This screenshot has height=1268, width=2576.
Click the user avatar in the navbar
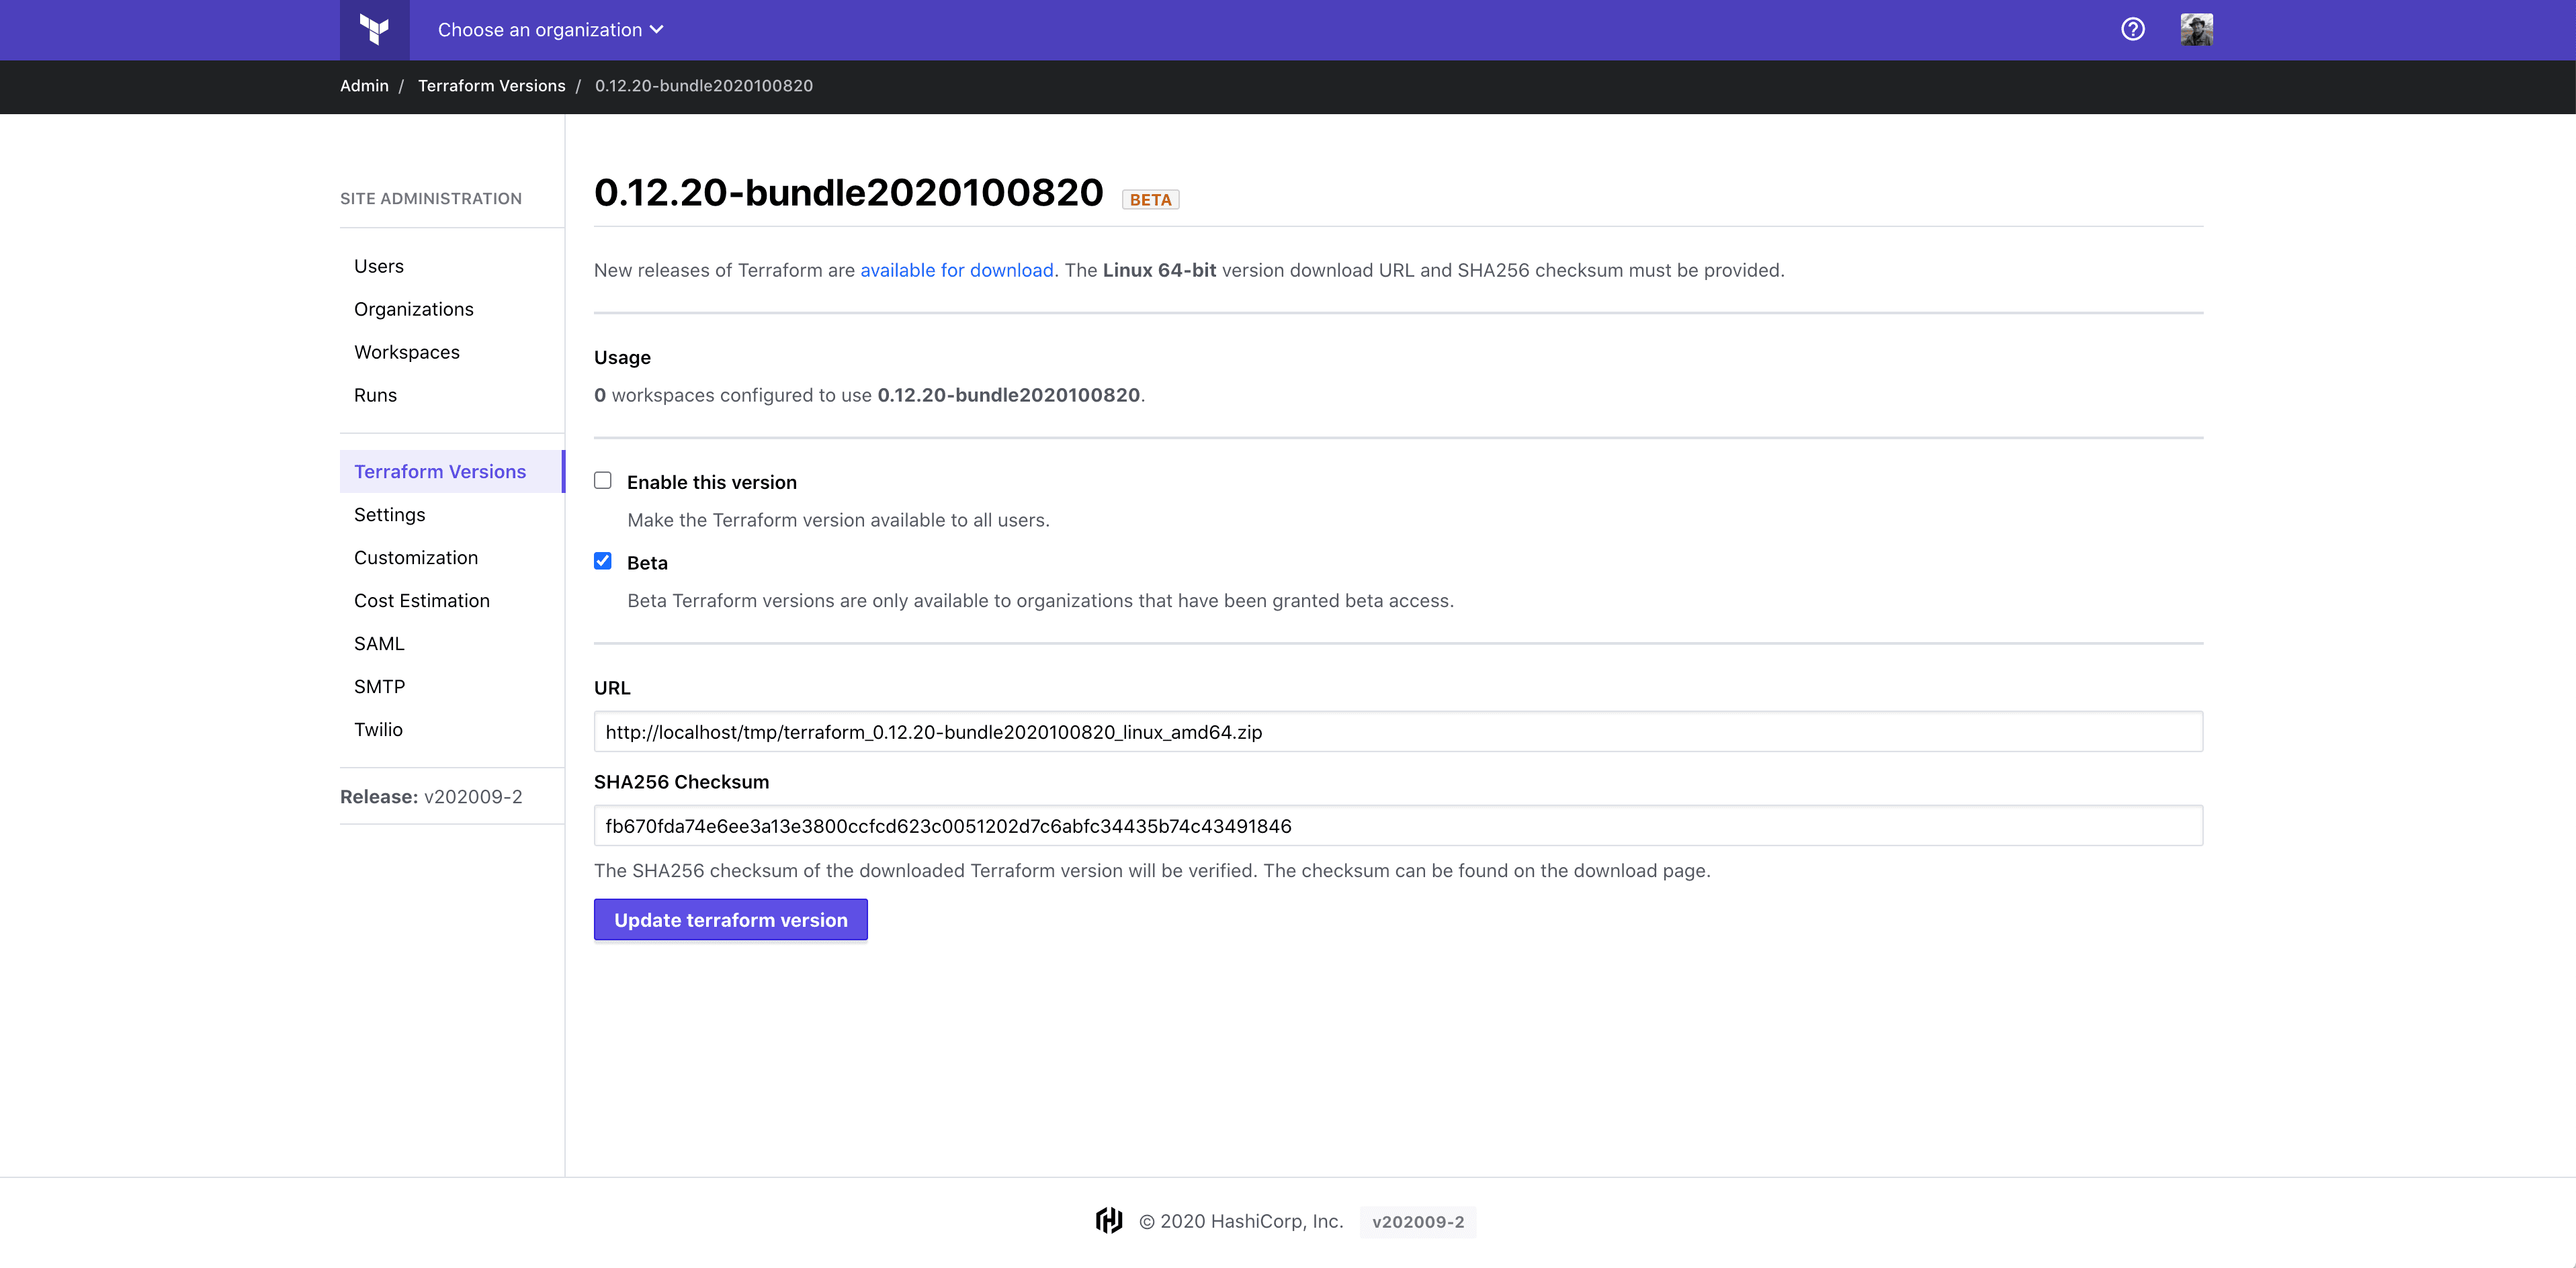pos(2196,29)
